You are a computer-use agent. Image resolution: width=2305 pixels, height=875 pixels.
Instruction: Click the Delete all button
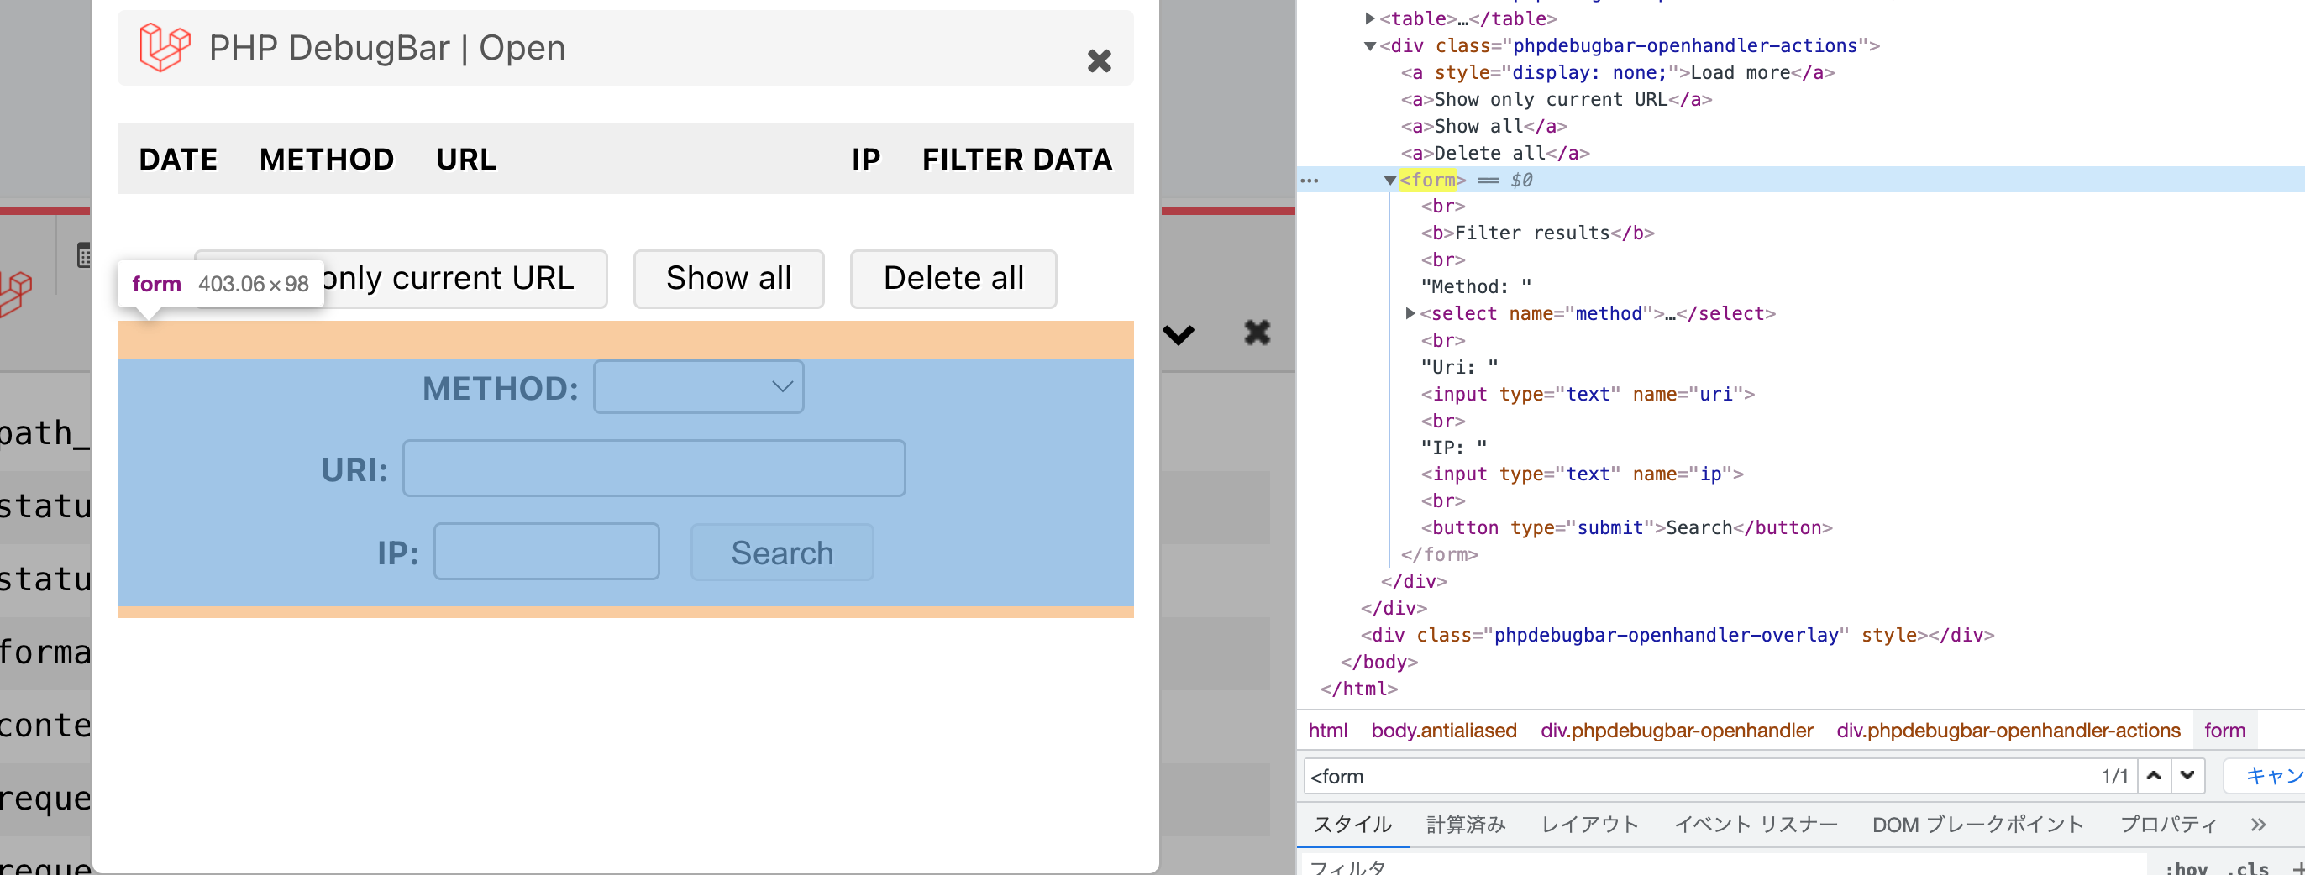point(953,278)
